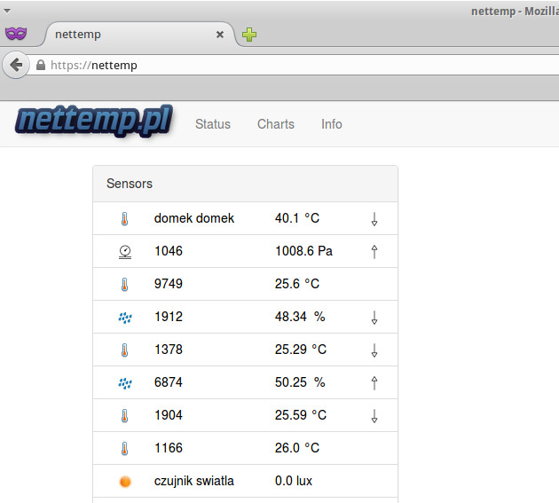Viewport: 559px width, 503px height.
Task: Select the sensor name czujnik swiatla
Action: [x=194, y=481]
